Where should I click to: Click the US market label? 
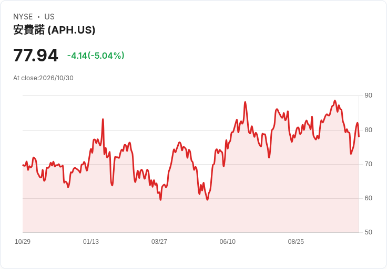coord(49,17)
